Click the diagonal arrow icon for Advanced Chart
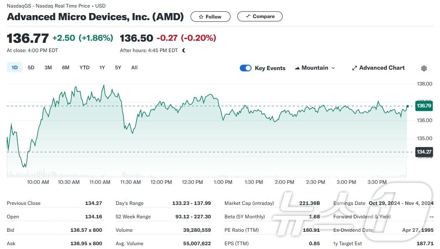 354,68
